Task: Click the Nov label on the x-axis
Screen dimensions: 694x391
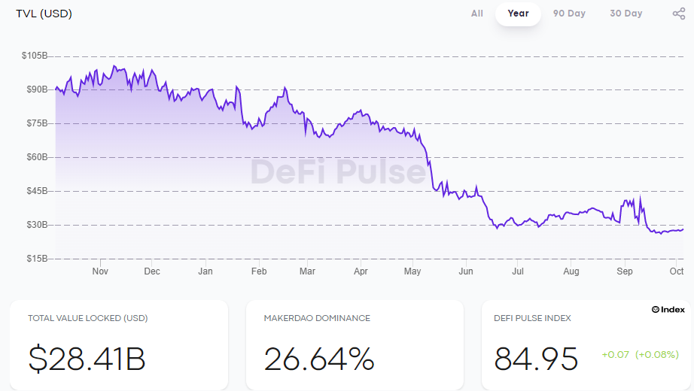Action: tap(100, 271)
